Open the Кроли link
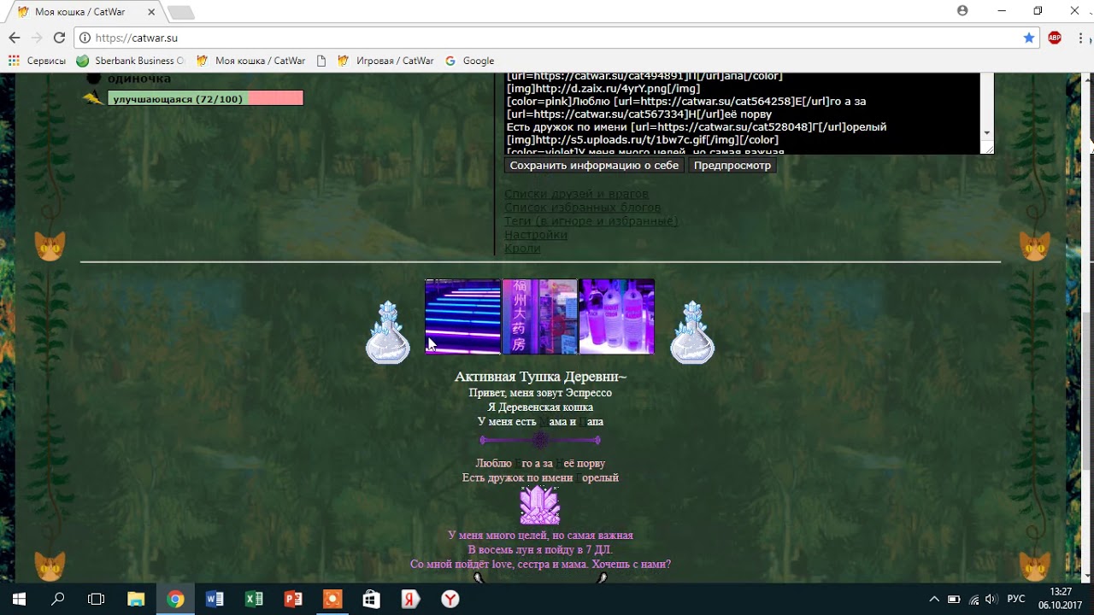 point(522,249)
